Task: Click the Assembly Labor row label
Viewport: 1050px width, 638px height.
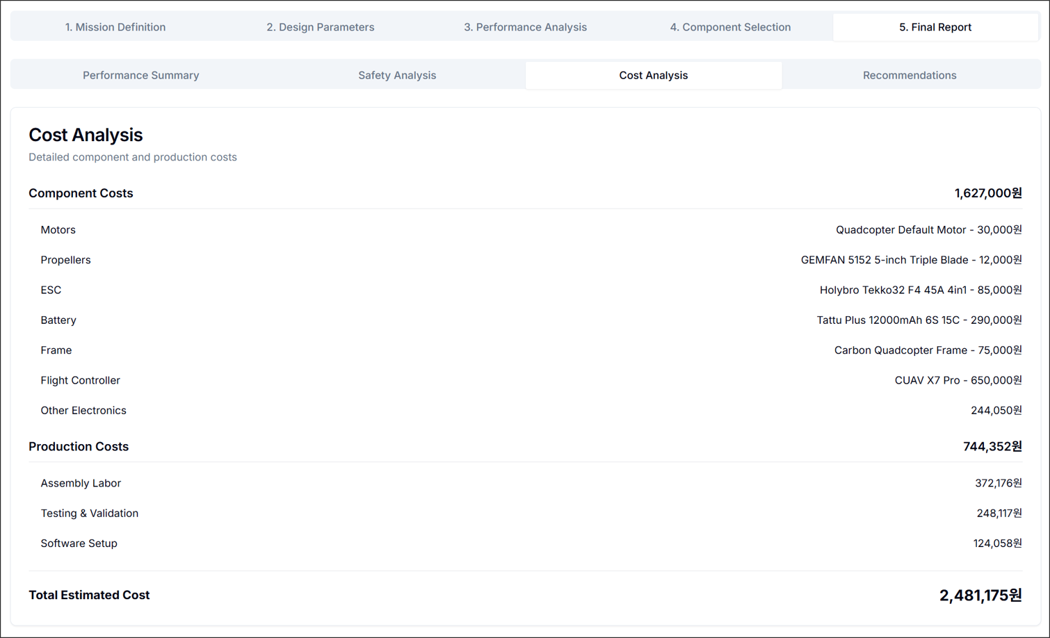Action: pyautogui.click(x=81, y=483)
